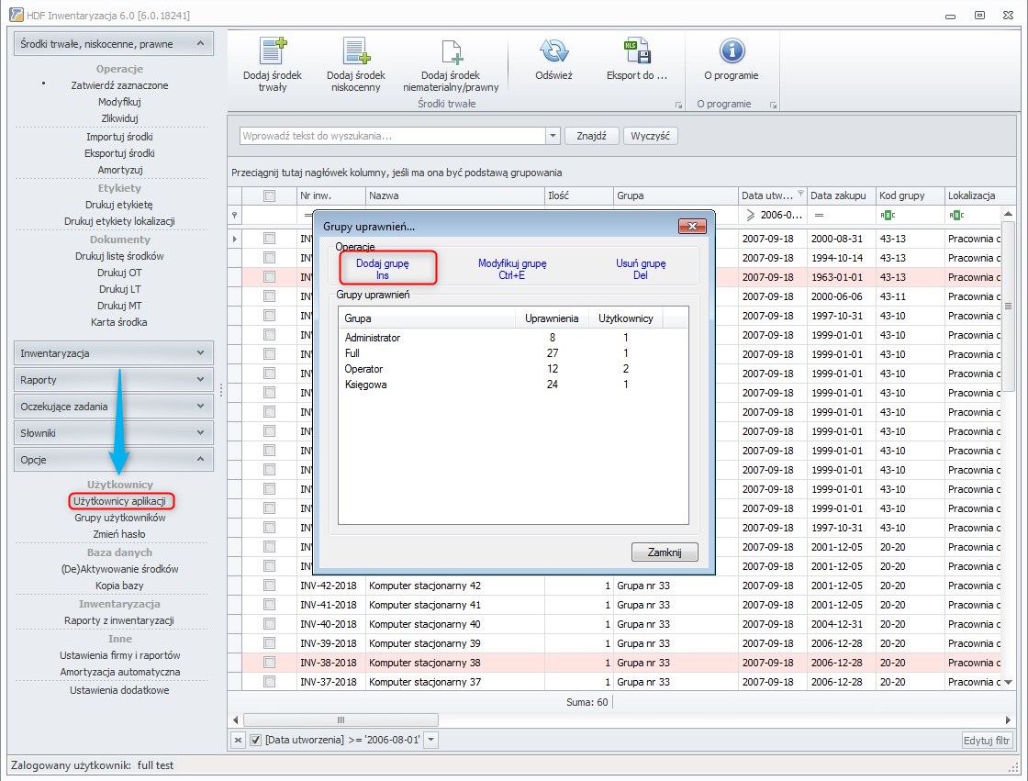
Task: Click the Eksport do XLS icon
Action: click(637, 51)
